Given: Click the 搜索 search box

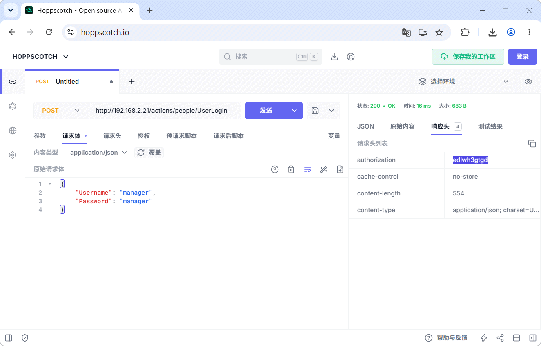Looking at the screenshot, I should [x=271, y=57].
